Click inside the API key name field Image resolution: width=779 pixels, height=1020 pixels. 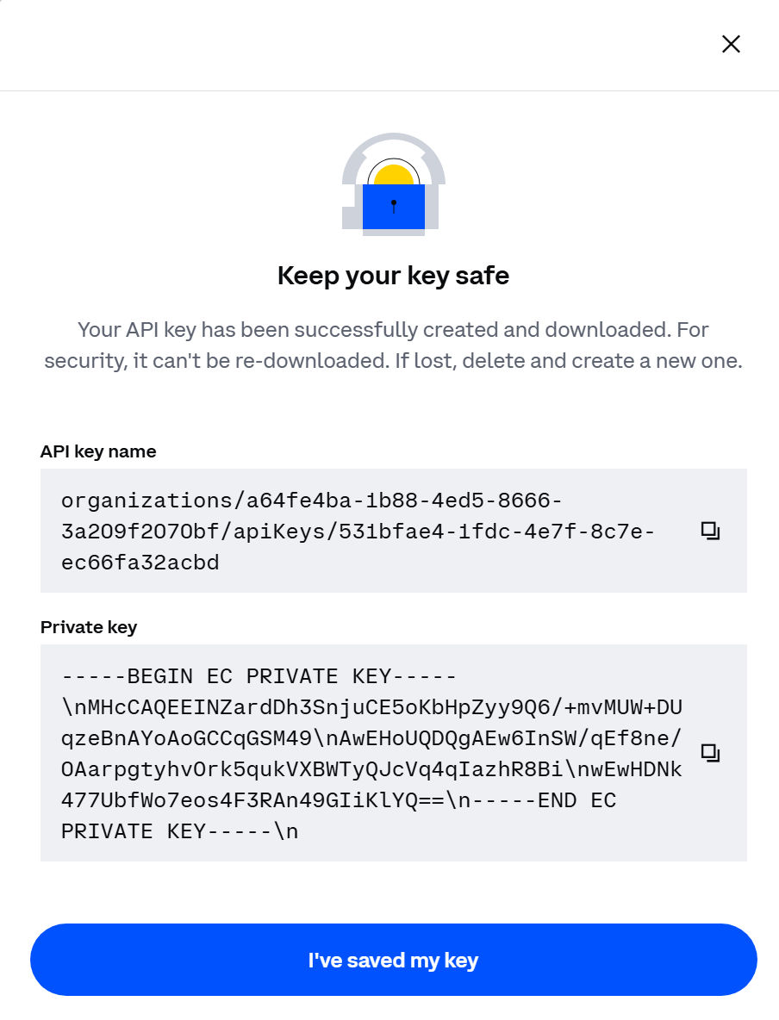(362, 531)
